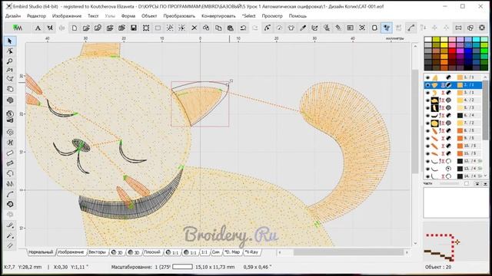This screenshot has height=276, width=492.
Task: Click the New design blank page icon
Action: [x=75, y=28]
